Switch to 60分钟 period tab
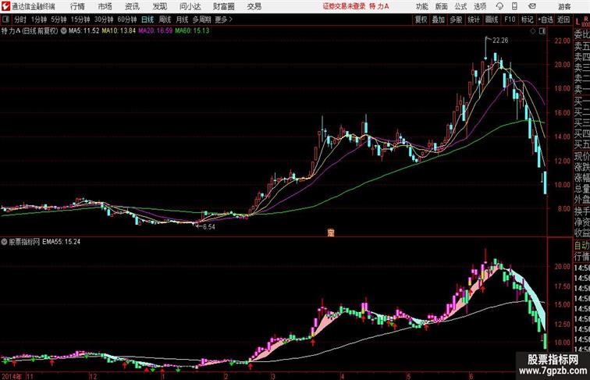This screenshot has width=590, height=380. [x=127, y=20]
